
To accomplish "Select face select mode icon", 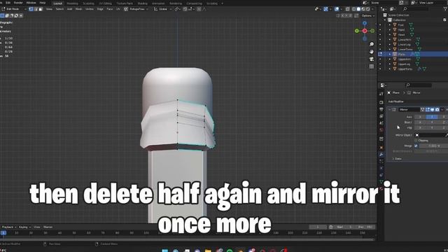I will (x=41, y=9).
